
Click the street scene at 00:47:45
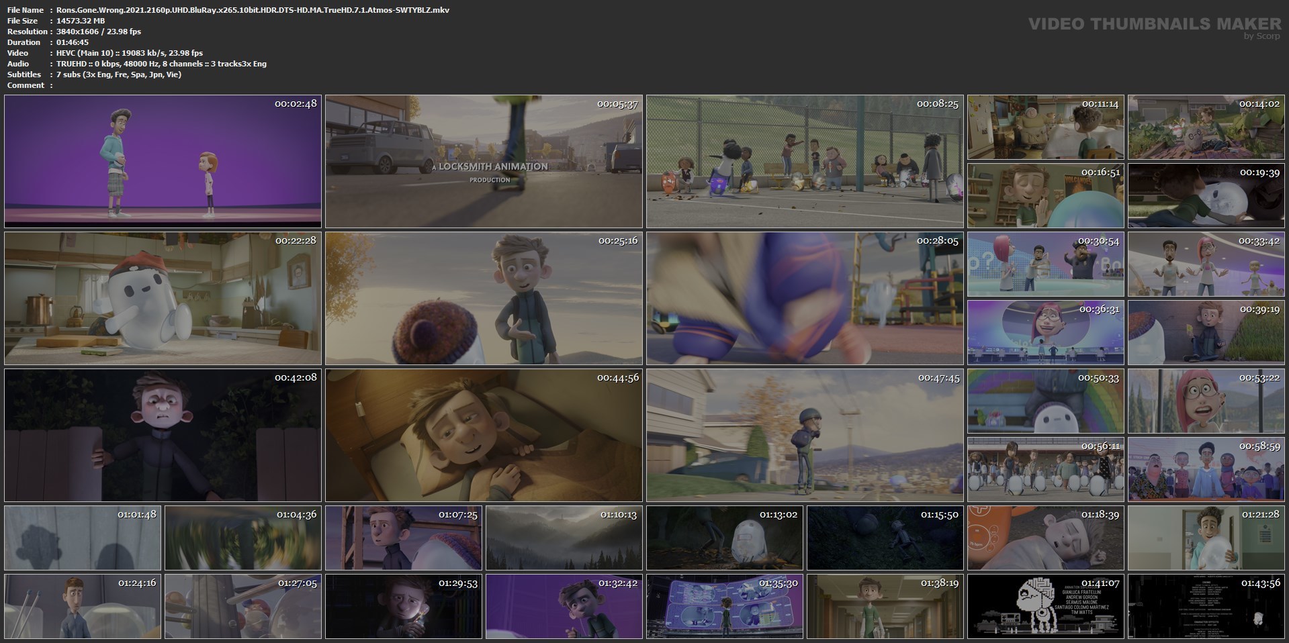coord(805,435)
